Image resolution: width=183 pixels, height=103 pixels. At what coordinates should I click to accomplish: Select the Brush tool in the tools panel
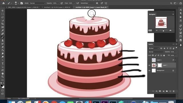[x=3, y=37]
